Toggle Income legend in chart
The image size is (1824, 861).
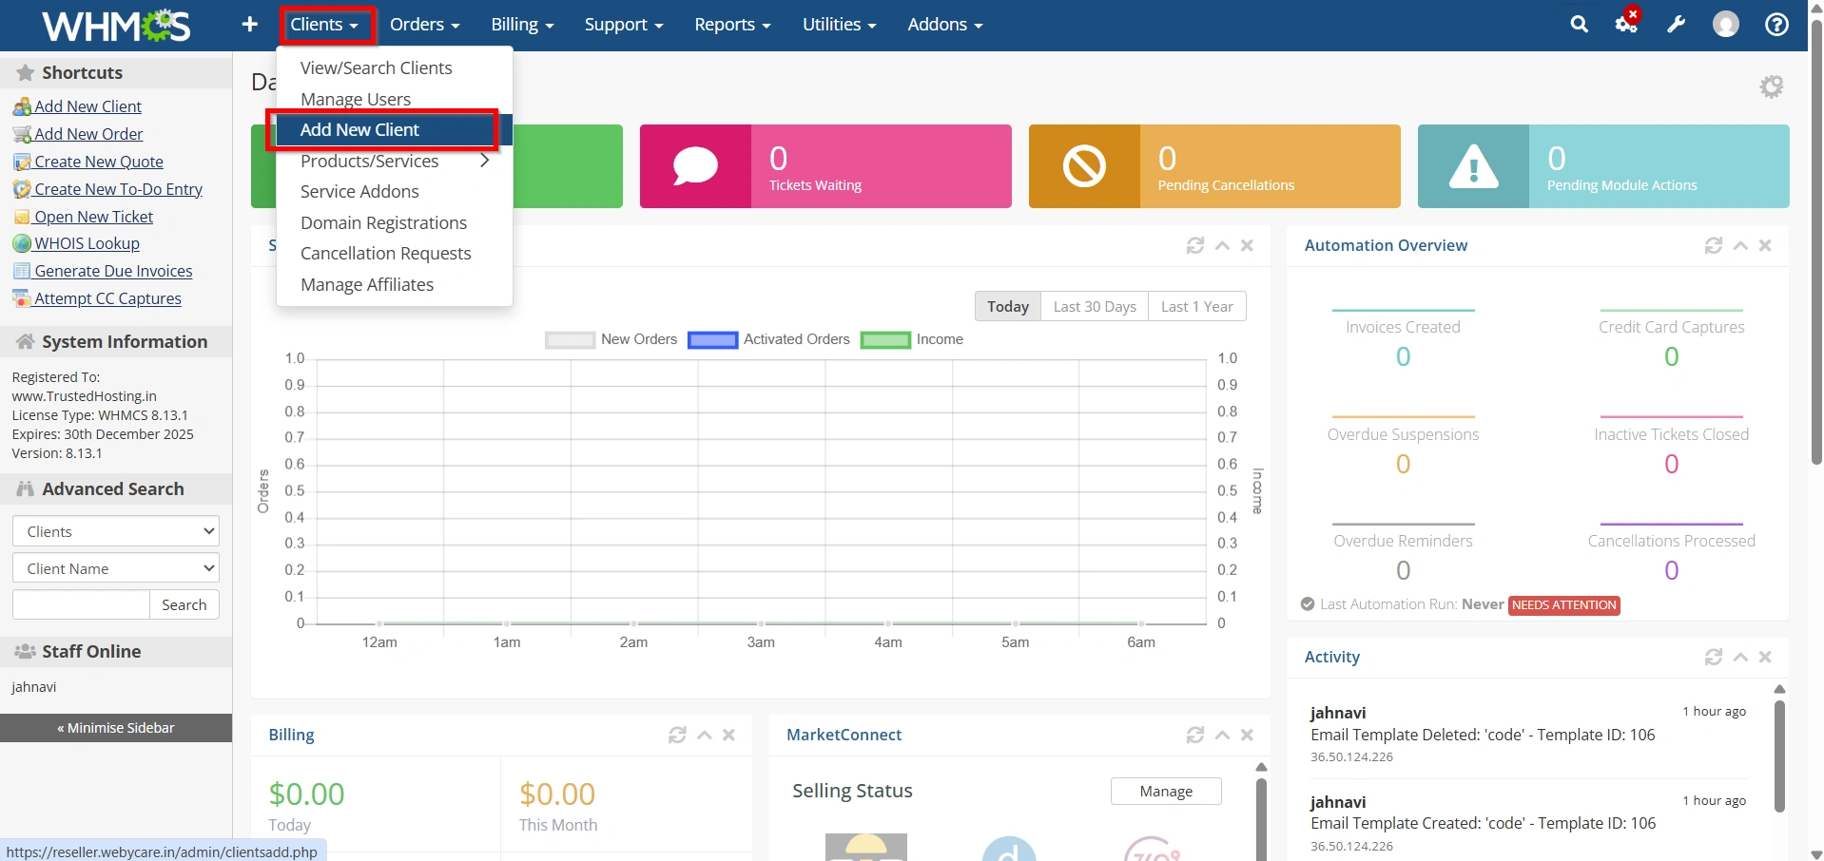[911, 339]
